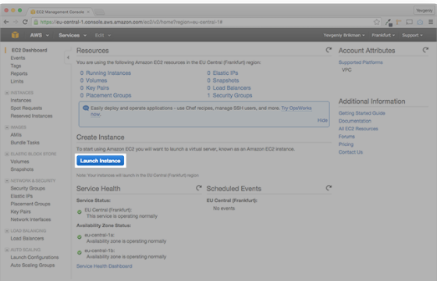437x281 pixels.
Task: Collapse the LOAD BALANCING section
Action: [x=7, y=231]
